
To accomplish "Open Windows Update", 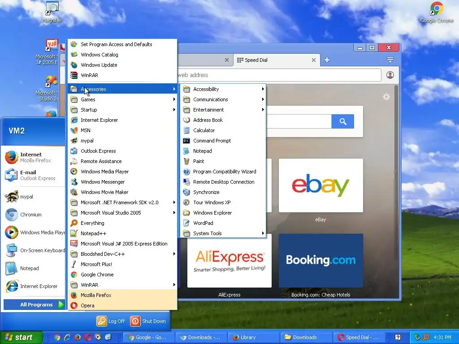I will click(x=122, y=65).
